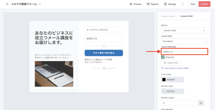
Task: Click the Custom field label input
Action: coord(185,52)
